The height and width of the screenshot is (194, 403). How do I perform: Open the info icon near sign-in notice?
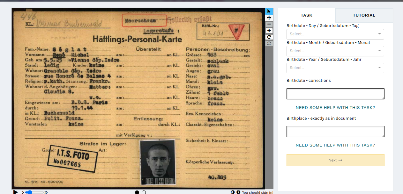click(x=238, y=192)
